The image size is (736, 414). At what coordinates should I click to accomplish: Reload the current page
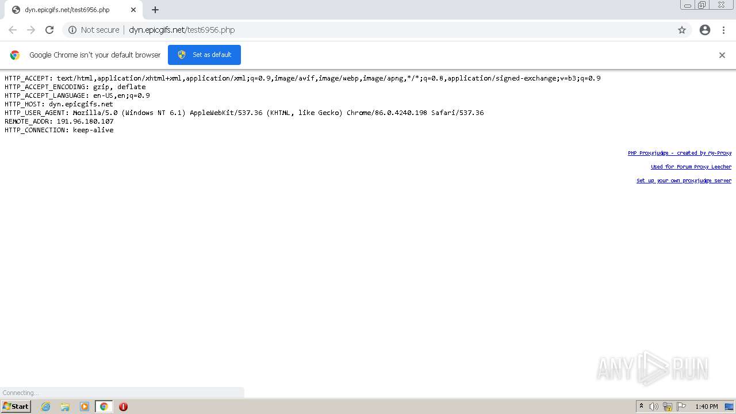coord(49,30)
